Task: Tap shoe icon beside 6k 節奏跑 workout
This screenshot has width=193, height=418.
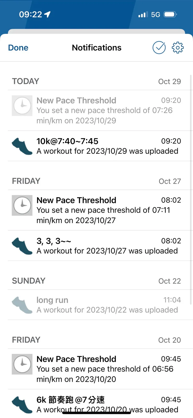Action: pos(22,405)
